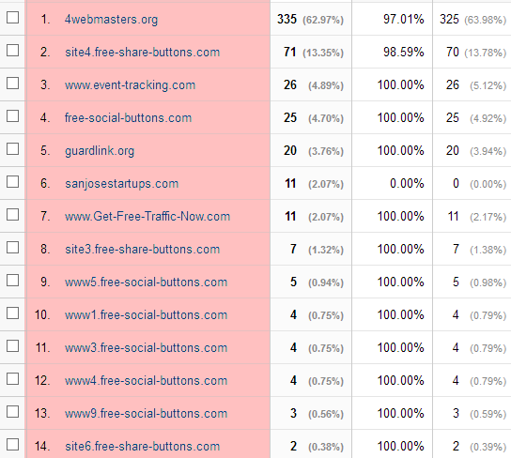Click www.Get-Free-Traffic-Now.com link
This screenshot has width=511, height=458.
(x=147, y=217)
